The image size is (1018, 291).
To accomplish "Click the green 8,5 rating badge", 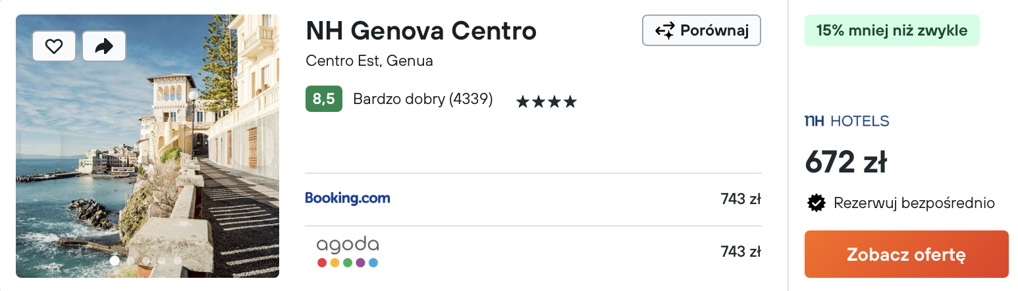I will (x=324, y=99).
